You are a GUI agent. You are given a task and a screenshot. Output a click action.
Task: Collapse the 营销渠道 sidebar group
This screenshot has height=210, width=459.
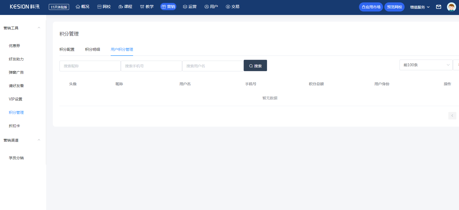coord(39,140)
